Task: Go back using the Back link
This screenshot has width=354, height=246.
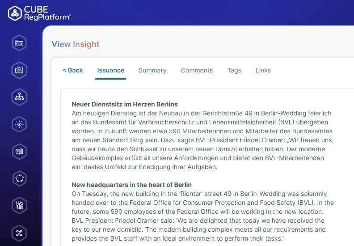Action: click(73, 70)
